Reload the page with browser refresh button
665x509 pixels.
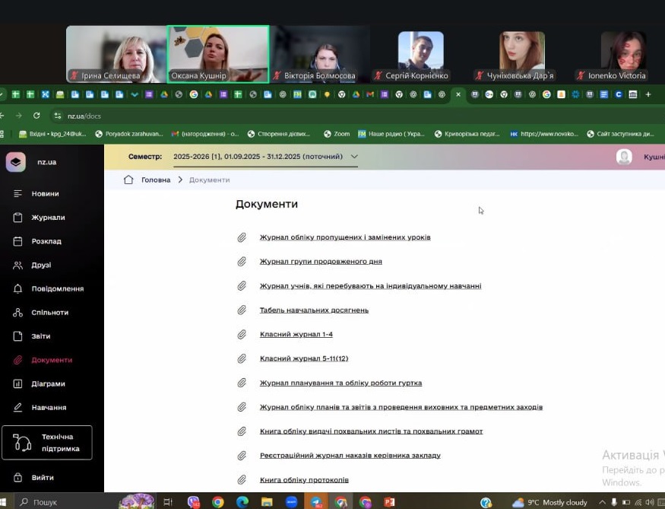pyautogui.click(x=36, y=116)
